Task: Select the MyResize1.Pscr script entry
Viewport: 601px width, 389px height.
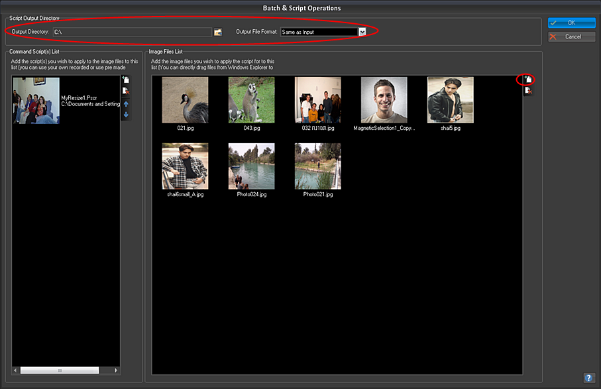Action: coord(36,100)
